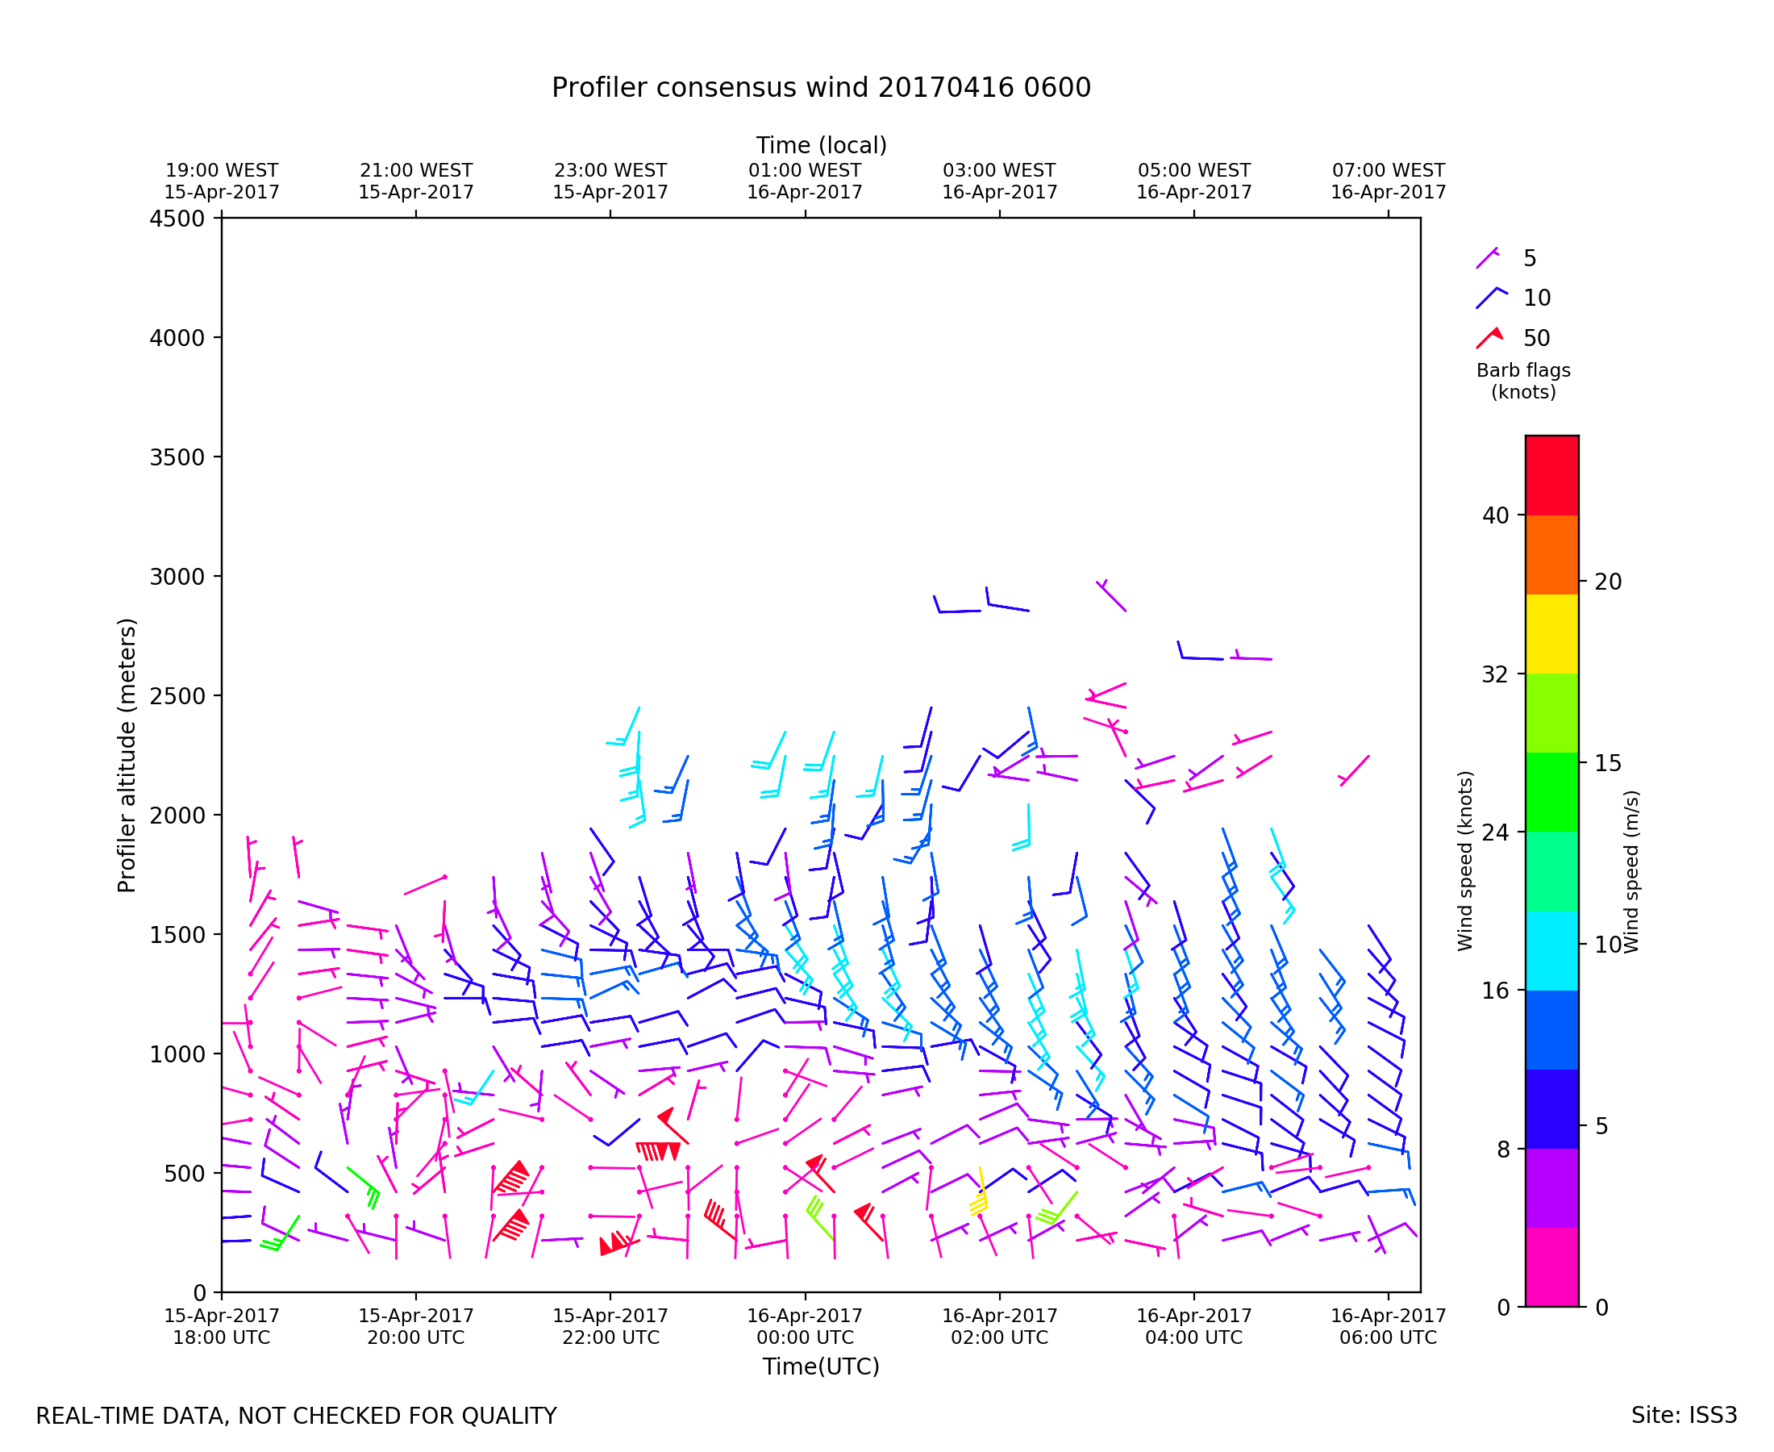The height and width of the screenshot is (1452, 1774).
Task: Click the 40 knots colorbar tick label
Action: [1496, 515]
